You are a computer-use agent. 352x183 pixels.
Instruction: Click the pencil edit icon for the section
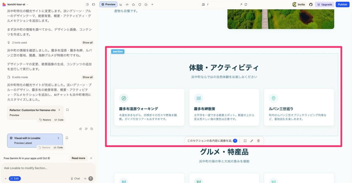pyautogui.click(x=252, y=141)
